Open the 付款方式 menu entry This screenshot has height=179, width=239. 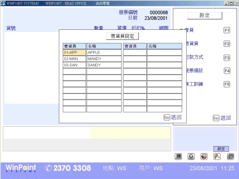point(195,57)
